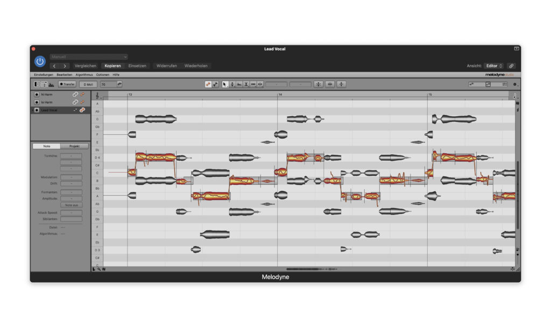Click the vertical scrollbar beside note editor
Image resolution: width=551 pixels, height=330 pixels.
tap(518, 195)
